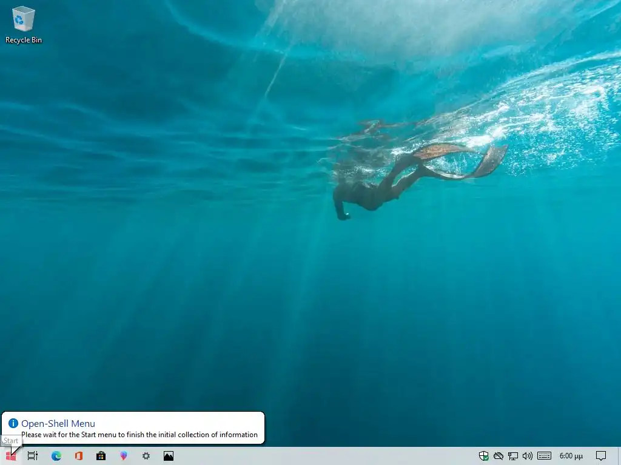Viewport: 621px width, 465px height.
Task: Open Settings gear icon in taskbar
Action: coord(146,456)
